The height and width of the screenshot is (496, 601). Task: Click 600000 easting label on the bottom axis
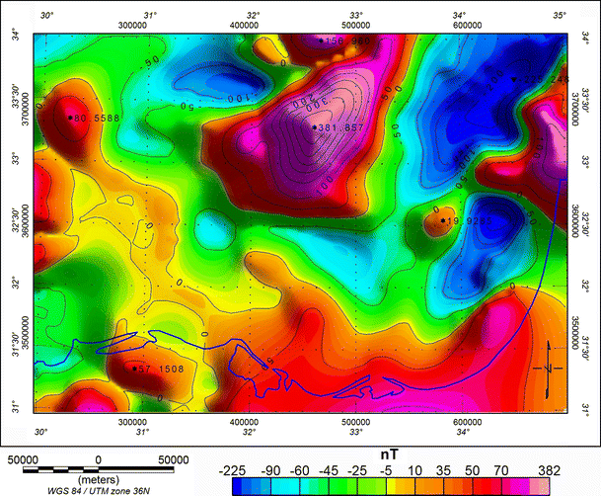(467, 422)
